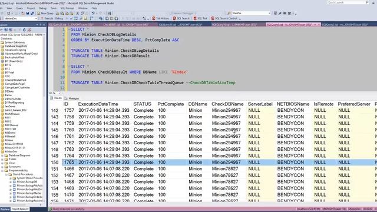Expand the Database Diagrams node
This screenshot has width=377, height=212.
click(x=2, y=155)
